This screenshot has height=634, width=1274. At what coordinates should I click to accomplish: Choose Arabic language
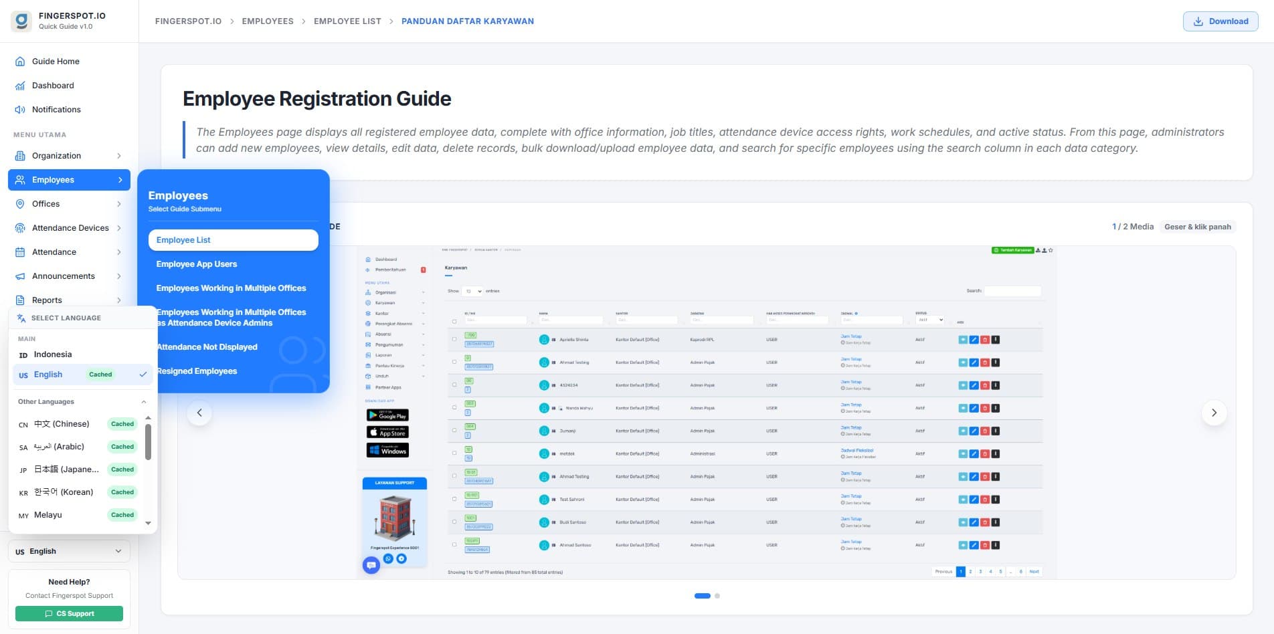pyautogui.click(x=77, y=447)
